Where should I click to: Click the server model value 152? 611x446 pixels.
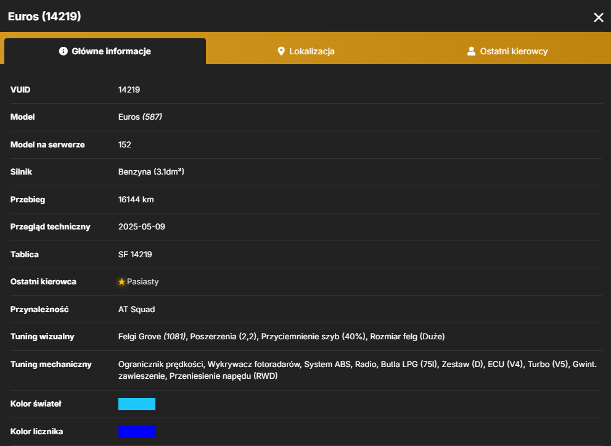coord(125,144)
